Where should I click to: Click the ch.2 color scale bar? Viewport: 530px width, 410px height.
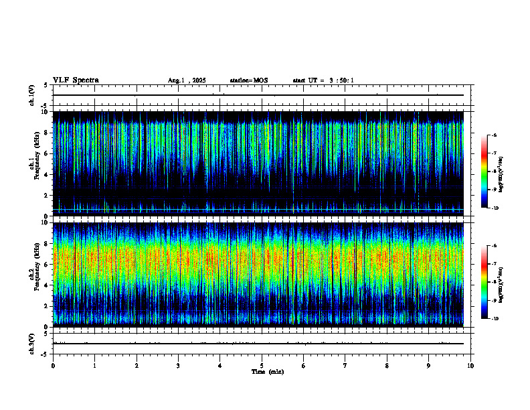[x=484, y=282]
